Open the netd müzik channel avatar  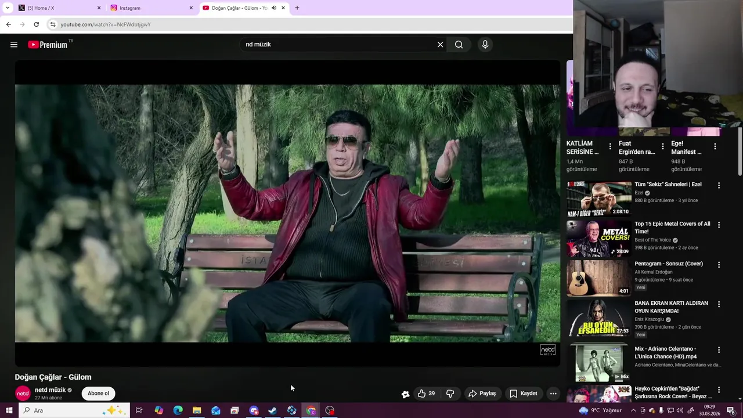[x=23, y=394]
